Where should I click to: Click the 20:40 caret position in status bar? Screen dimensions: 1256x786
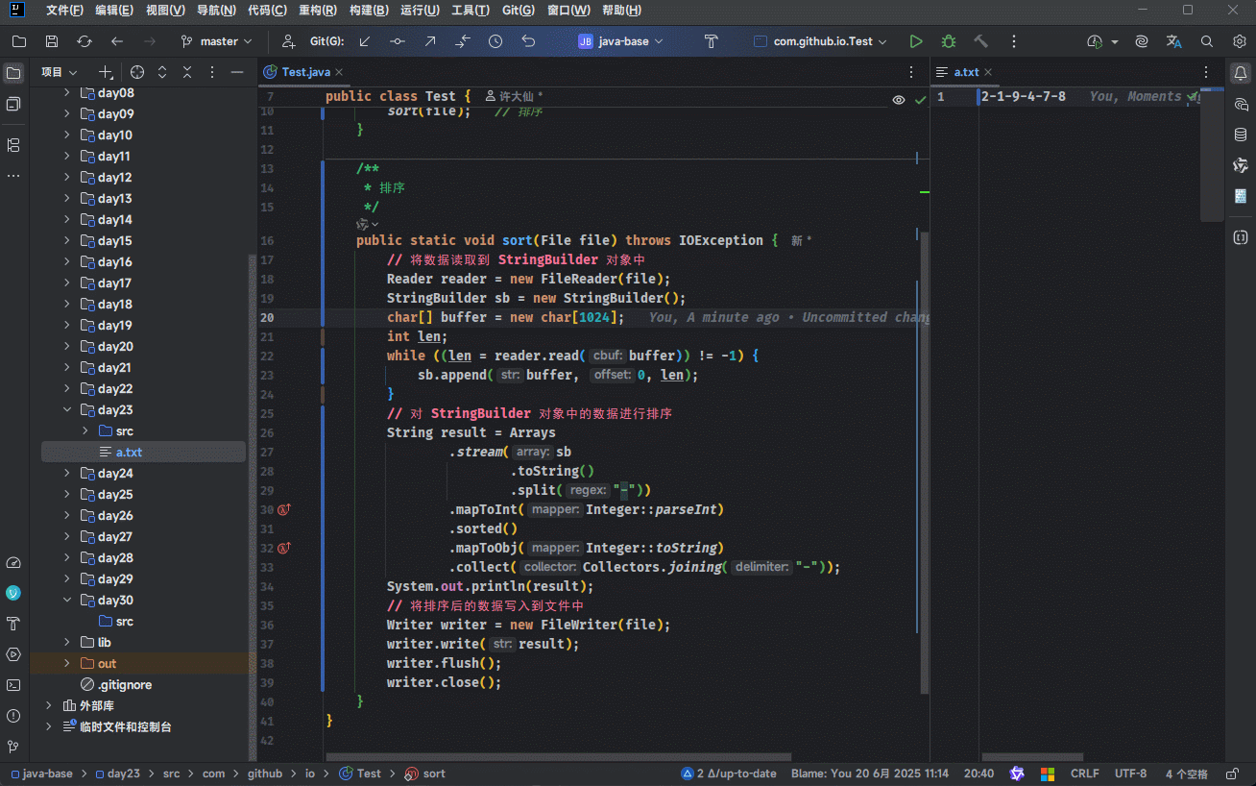pos(978,774)
